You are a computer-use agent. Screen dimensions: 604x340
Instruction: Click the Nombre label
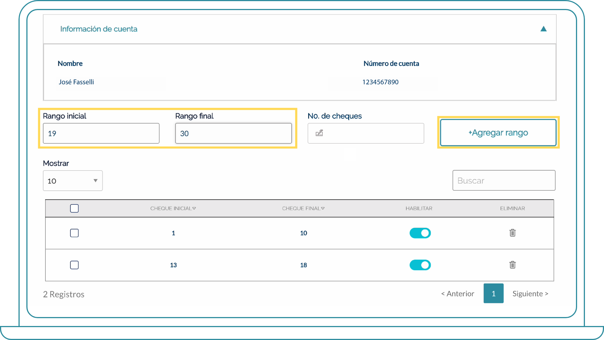coord(70,64)
